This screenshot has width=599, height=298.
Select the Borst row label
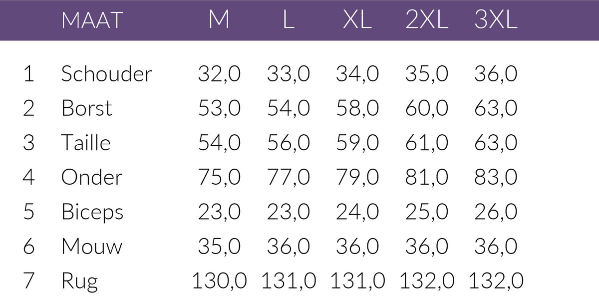(x=87, y=108)
